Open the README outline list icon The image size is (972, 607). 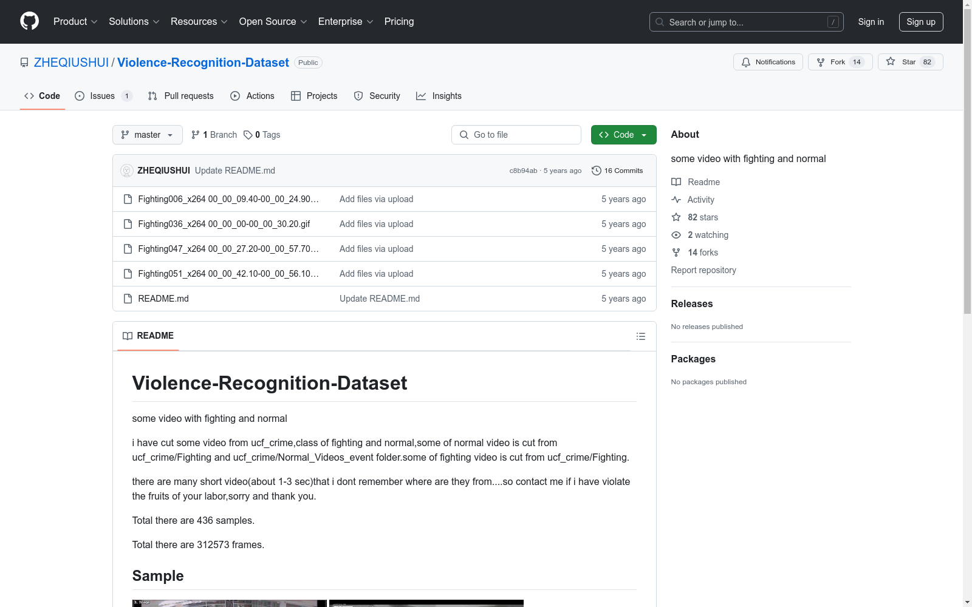(641, 336)
